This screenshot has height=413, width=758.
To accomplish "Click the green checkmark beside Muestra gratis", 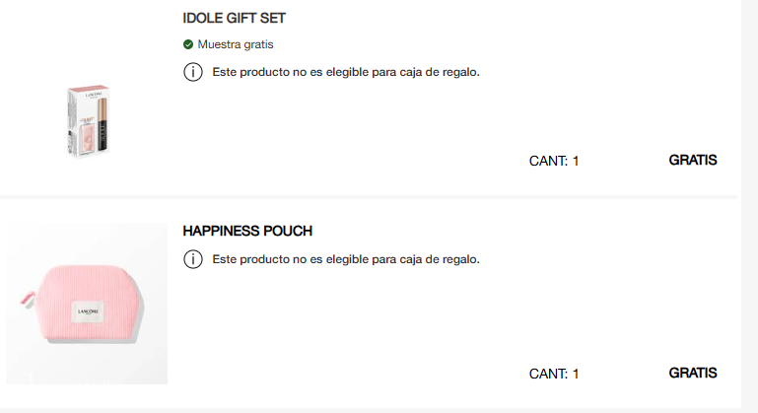I will [188, 44].
